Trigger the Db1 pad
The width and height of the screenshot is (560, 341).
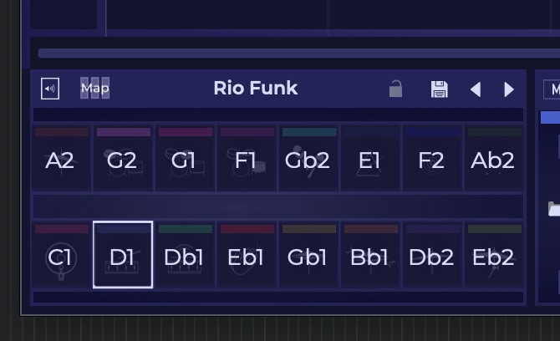184,258
